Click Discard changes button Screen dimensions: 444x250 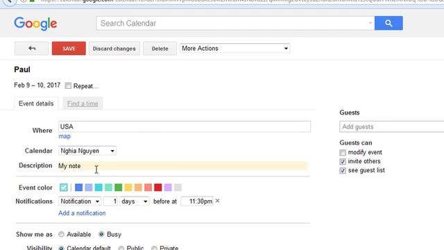click(114, 49)
